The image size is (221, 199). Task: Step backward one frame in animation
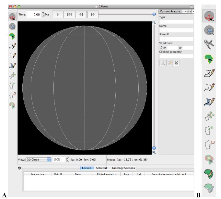[x=81, y=14]
